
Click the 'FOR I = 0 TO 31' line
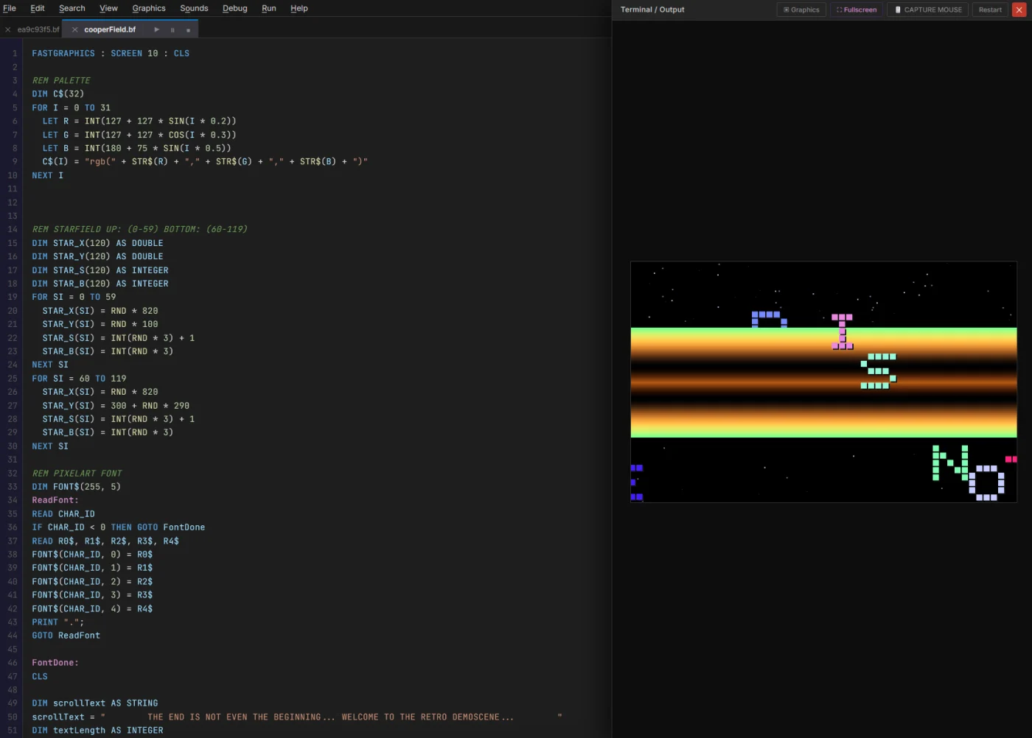[71, 108]
